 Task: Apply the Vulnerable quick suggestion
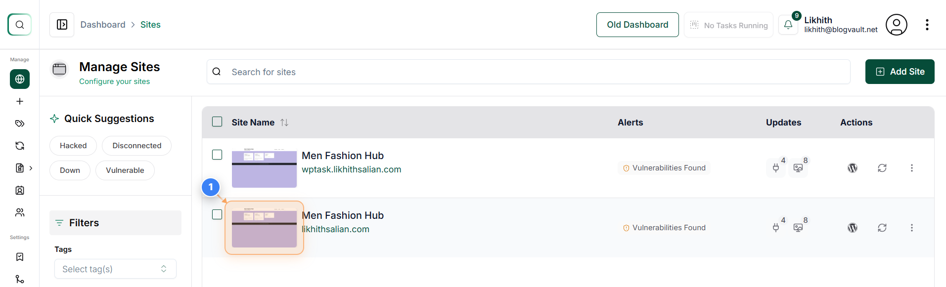125,170
